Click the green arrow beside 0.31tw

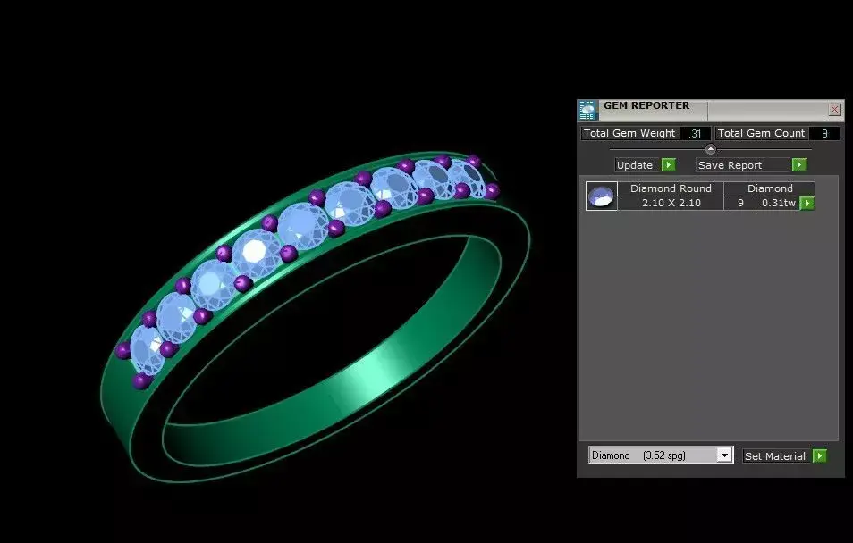coord(807,204)
